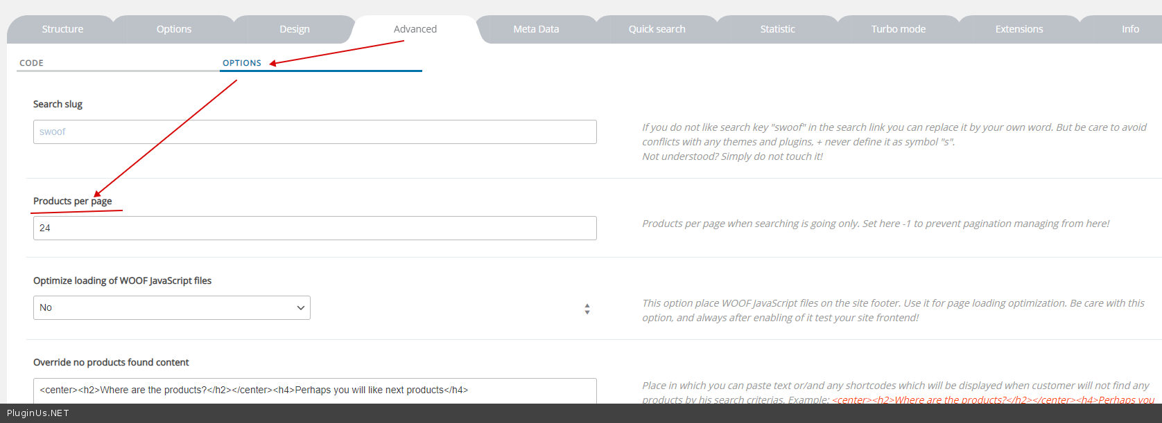Open the Optimize loading of WOOF JavaScript dropdown
This screenshot has height=423, width=1162.
pos(171,307)
